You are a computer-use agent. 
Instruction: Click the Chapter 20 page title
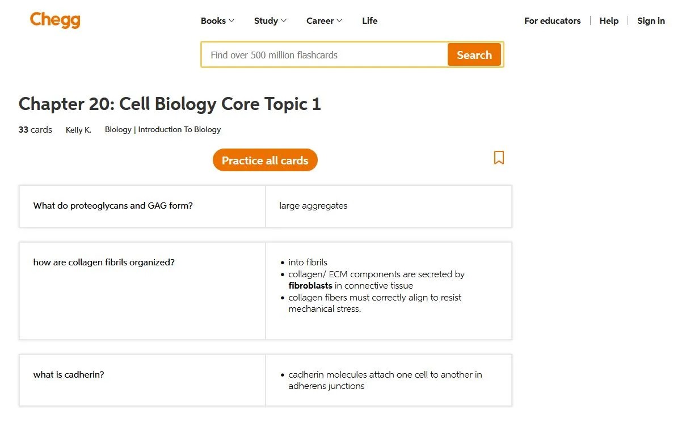(170, 104)
